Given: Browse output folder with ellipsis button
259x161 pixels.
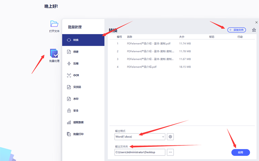Looking at the screenshot, I should pyautogui.click(x=171, y=152).
